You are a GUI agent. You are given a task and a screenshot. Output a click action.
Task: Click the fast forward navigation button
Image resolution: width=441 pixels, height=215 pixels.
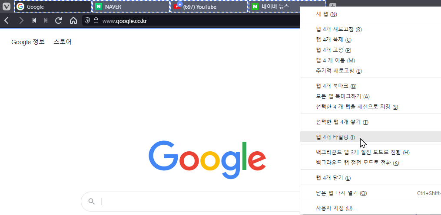pyautogui.click(x=46, y=20)
